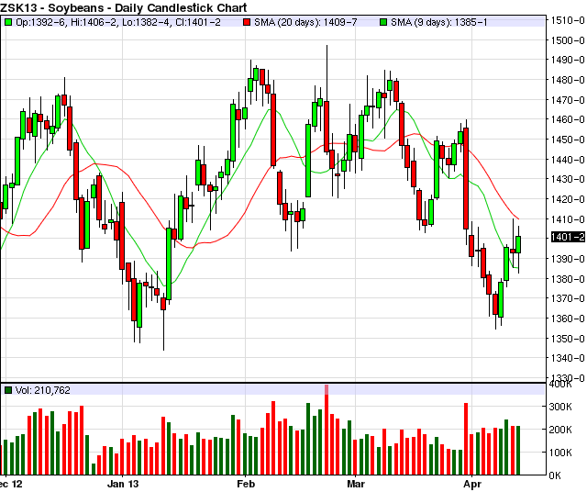Click the 'Mar' date axis label
Screen dimensions: 587x492
[x=356, y=484]
